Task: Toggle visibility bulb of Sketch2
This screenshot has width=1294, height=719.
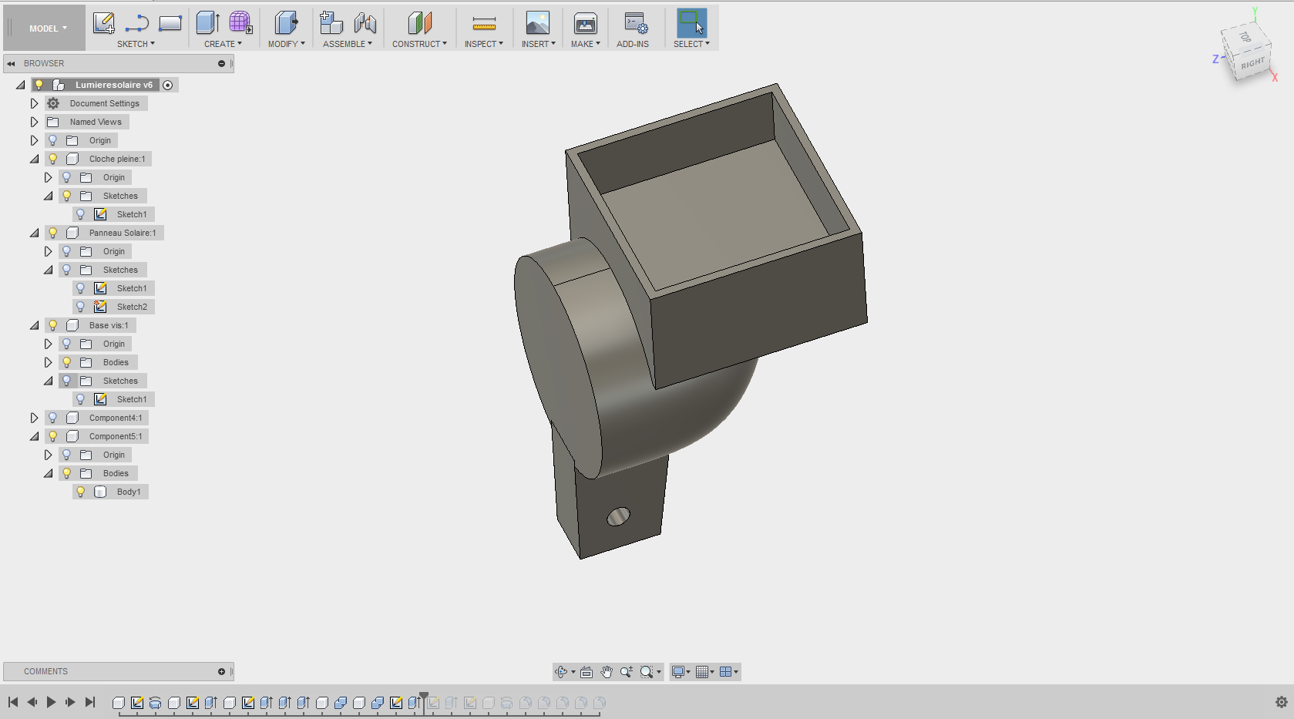Action: tap(80, 307)
